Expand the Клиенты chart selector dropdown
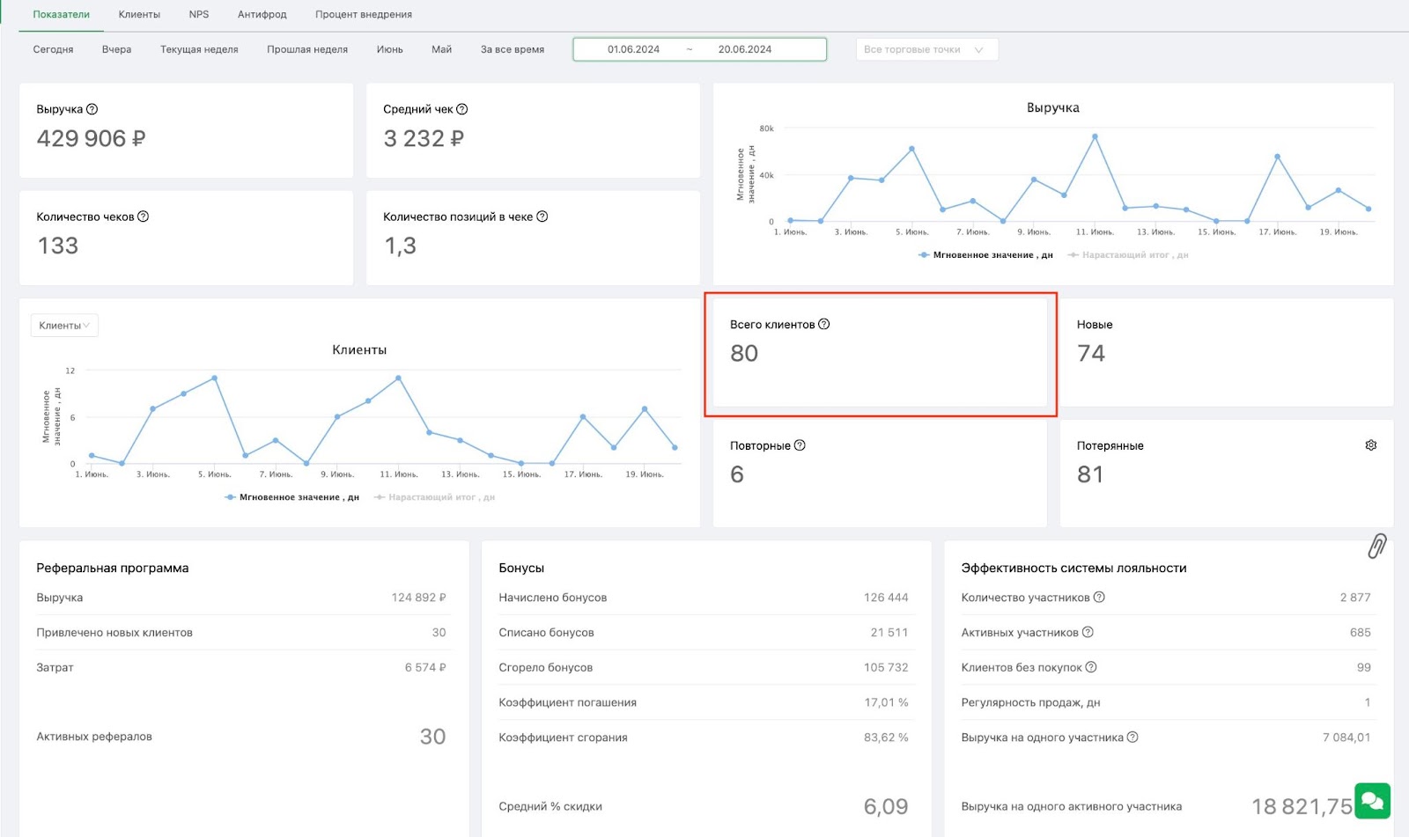The image size is (1409, 837). [64, 326]
